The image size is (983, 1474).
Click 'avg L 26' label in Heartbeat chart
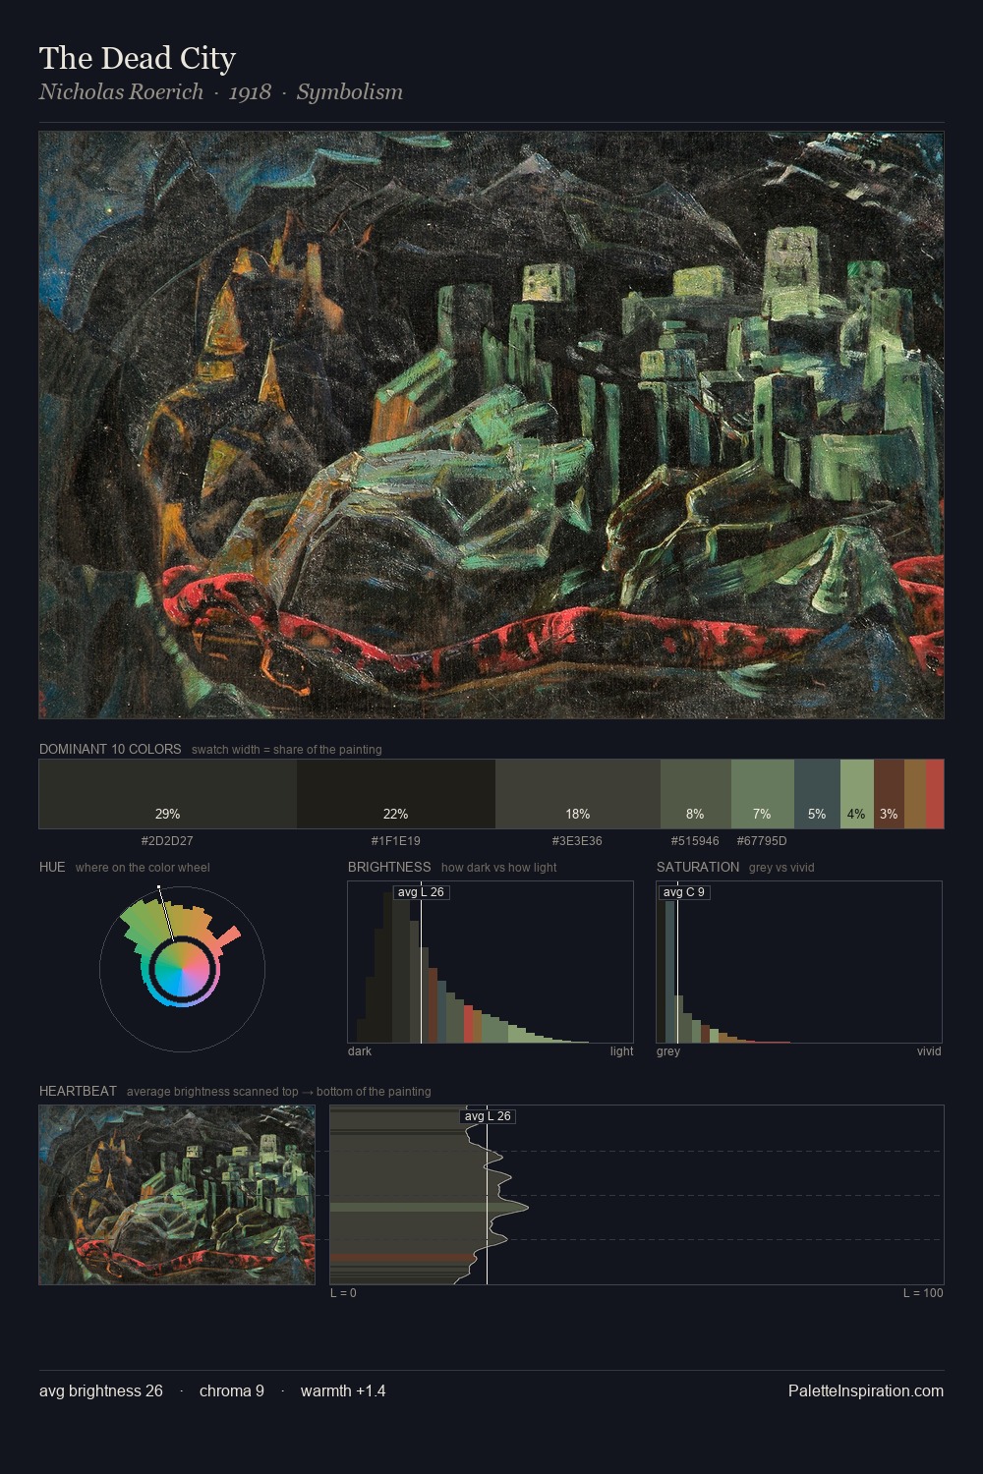(x=488, y=1116)
